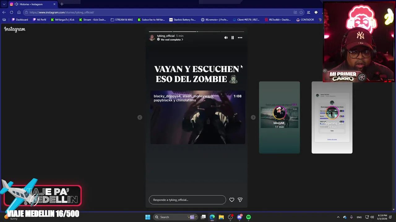Close the 'Historias • Instagram' tab
396x222 pixels.
[x=54, y=4]
